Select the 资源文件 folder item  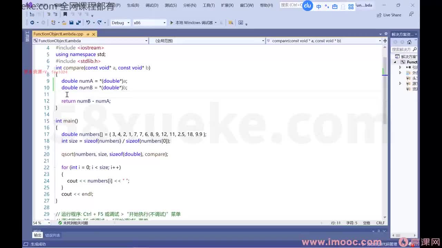coord(412,89)
